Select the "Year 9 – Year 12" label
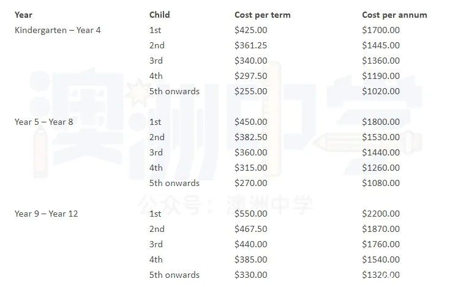The height and width of the screenshot is (287, 450). pyautogui.click(x=46, y=214)
